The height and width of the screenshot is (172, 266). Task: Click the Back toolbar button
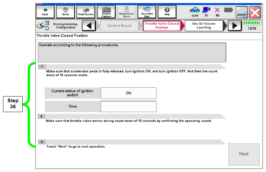click(45, 12)
